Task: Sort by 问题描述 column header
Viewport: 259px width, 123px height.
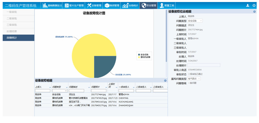Action: pos(73,87)
